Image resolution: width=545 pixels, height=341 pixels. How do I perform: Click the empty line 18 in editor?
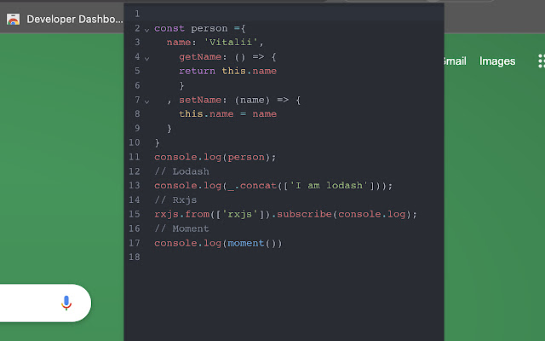pos(255,257)
